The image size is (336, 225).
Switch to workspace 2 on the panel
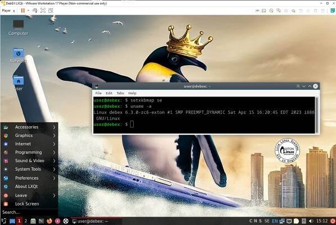[x=26, y=221]
